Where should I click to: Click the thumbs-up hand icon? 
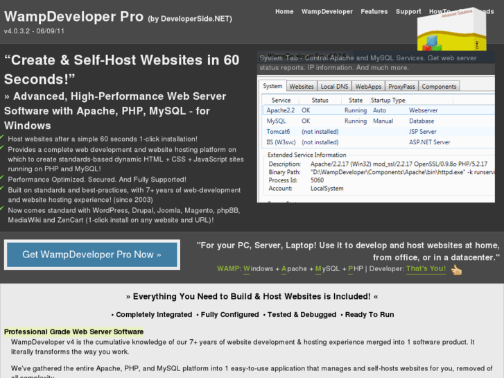click(x=456, y=270)
